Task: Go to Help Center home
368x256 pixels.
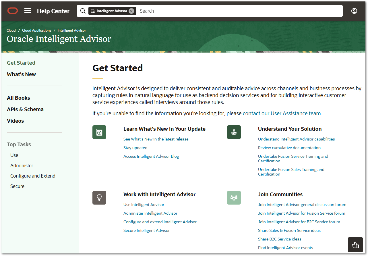Action: coord(53,11)
